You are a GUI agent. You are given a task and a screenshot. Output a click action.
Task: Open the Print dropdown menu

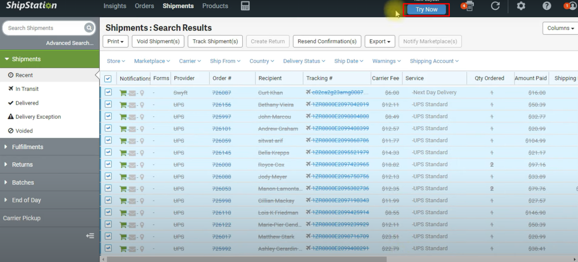pyautogui.click(x=116, y=41)
